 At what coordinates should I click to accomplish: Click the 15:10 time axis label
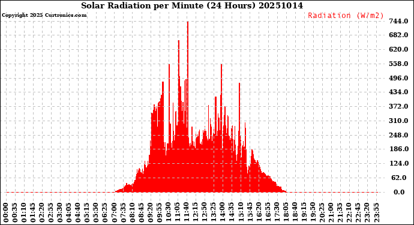click(x=241, y=212)
